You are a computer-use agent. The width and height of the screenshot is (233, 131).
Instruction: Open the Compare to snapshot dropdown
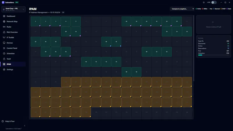tap(182, 9)
